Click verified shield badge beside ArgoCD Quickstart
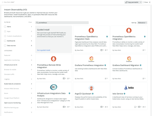Image resolution: width=152 pixels, height=116 pixels. 93,94
